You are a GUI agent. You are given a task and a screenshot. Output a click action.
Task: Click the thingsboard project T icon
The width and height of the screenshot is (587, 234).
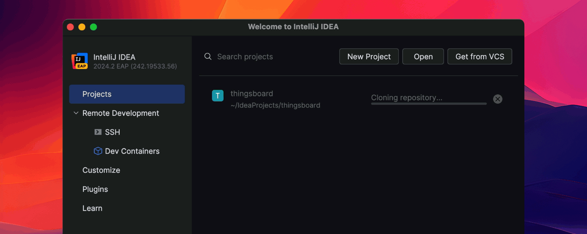click(218, 96)
